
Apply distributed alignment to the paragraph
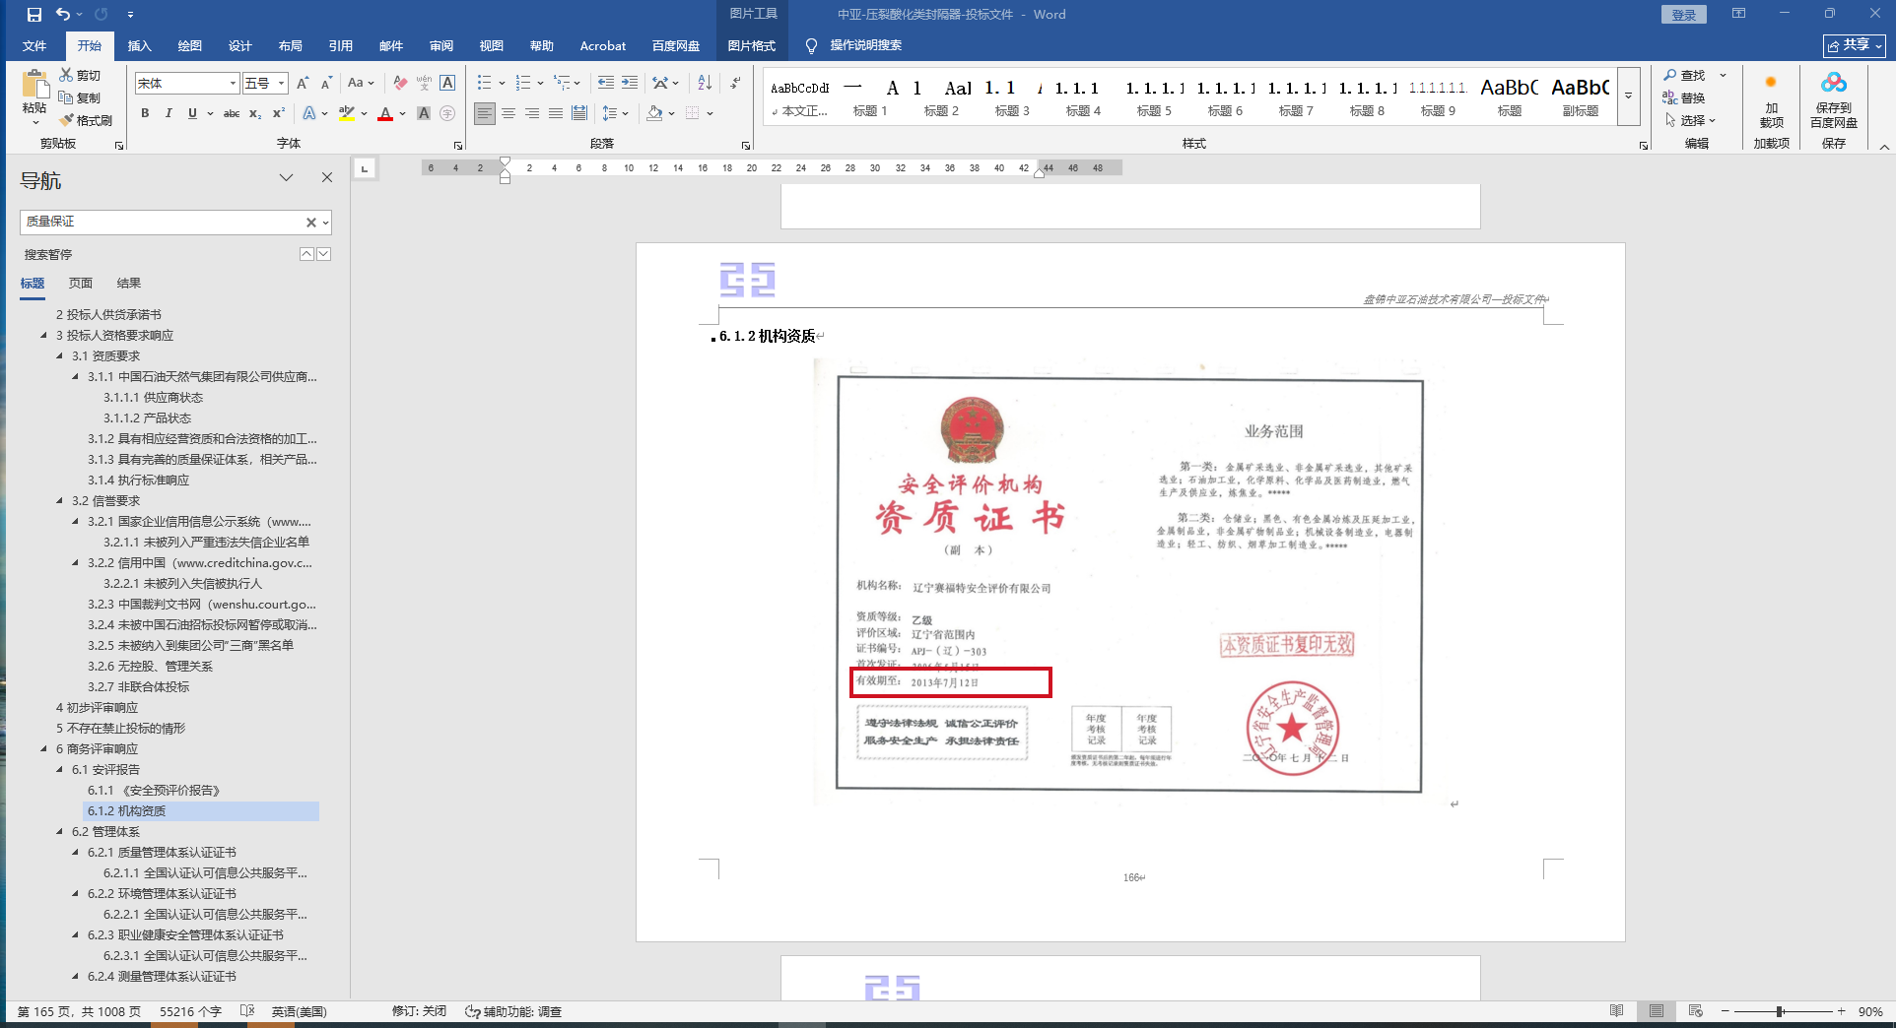(579, 113)
